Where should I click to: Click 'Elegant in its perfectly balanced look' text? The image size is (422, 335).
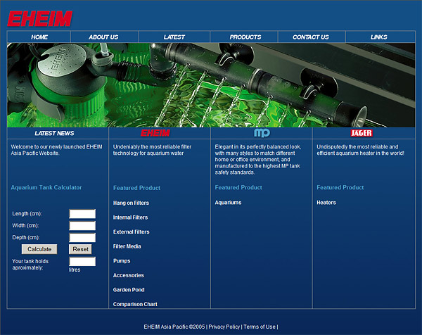tap(258, 160)
